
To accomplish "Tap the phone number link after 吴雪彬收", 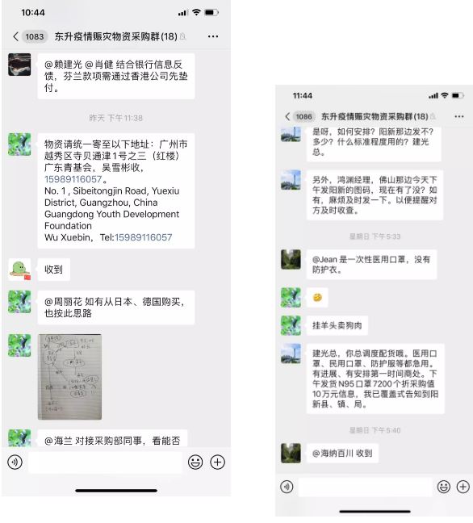I will point(73,179).
